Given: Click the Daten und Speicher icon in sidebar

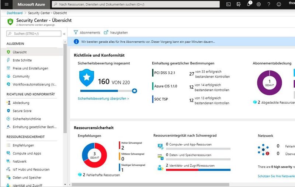Looking at the screenshot, I should coord(8,177).
